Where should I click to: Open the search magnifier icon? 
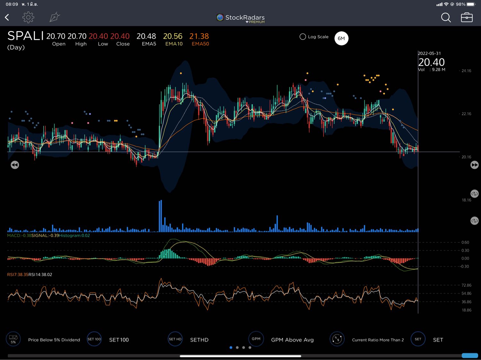pyautogui.click(x=446, y=18)
